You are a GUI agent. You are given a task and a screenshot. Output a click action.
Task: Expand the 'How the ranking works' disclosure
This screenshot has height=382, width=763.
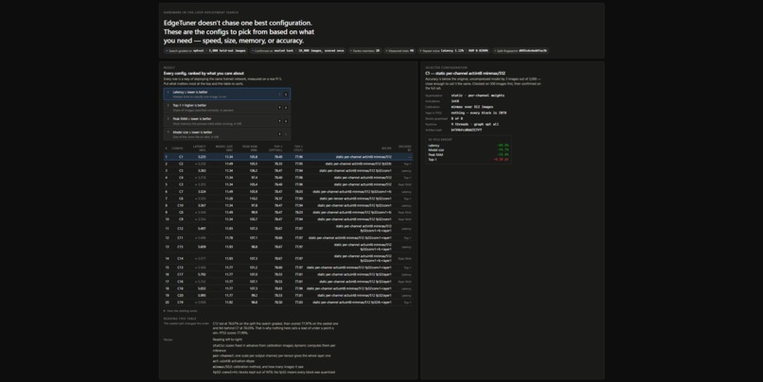pos(181,310)
